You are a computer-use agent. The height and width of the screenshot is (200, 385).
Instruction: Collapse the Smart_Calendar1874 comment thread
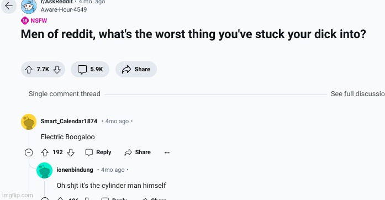click(x=29, y=152)
